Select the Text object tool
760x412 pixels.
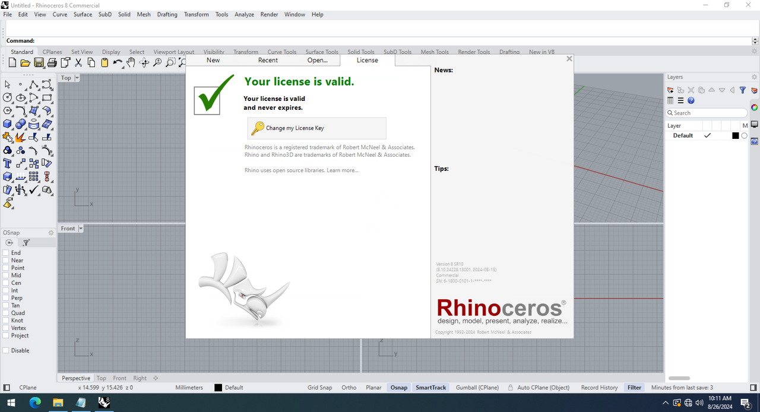8,163
